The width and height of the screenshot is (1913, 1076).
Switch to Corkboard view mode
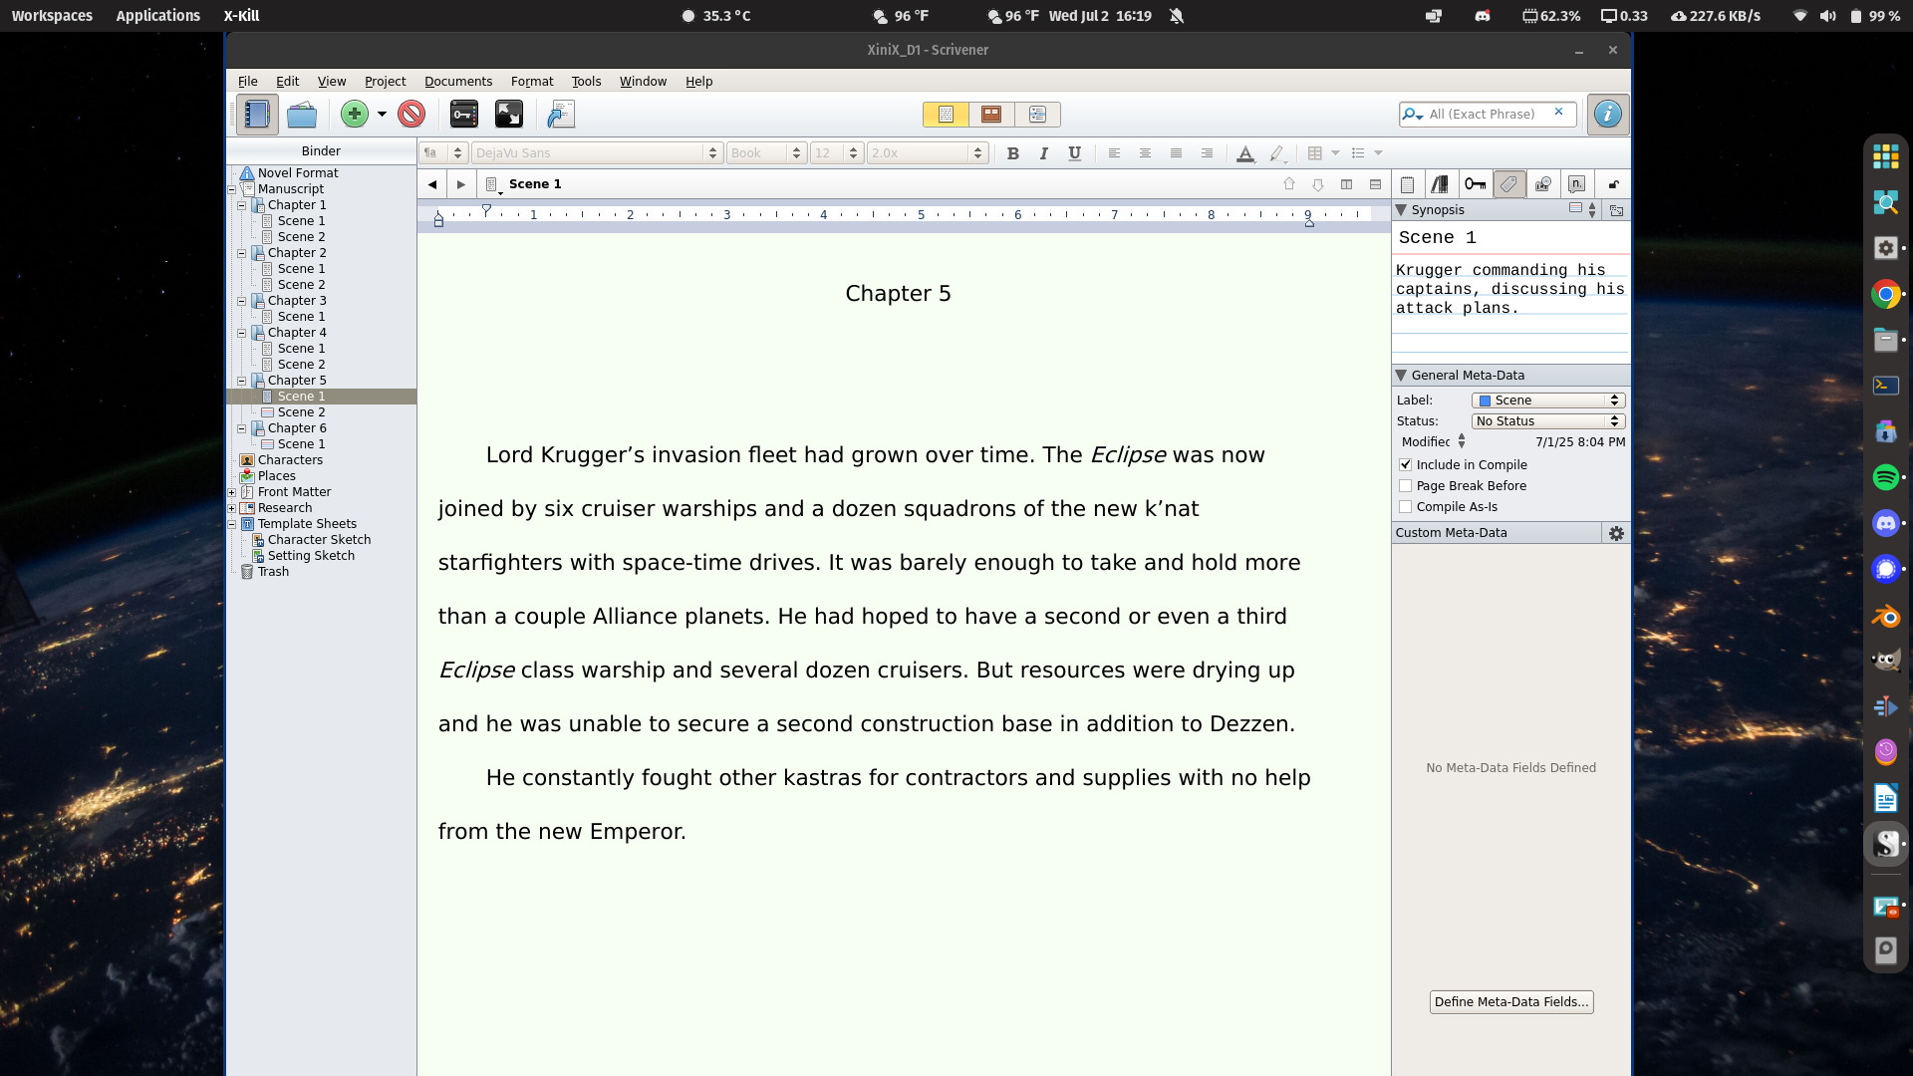pyautogui.click(x=990, y=114)
